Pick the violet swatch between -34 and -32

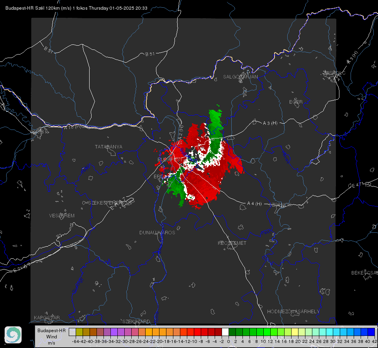(114, 332)
